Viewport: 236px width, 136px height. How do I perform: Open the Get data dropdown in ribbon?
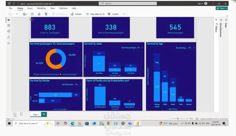[x=25, y=14]
